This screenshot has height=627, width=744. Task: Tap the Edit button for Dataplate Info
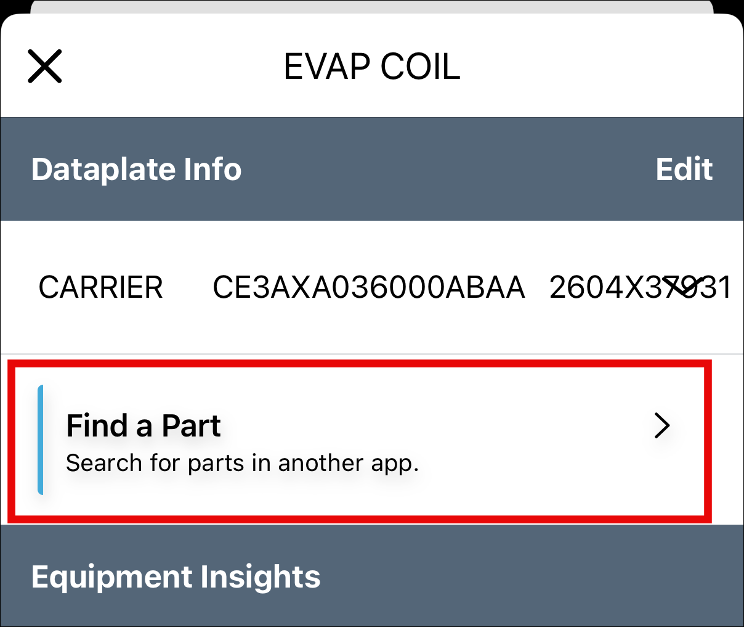(x=684, y=169)
